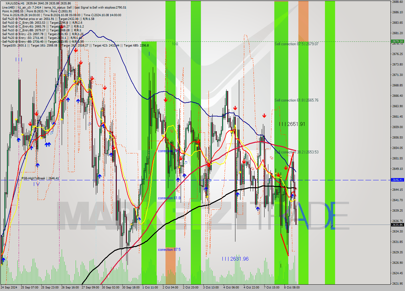Click the '30 Sep 02:00' time axis label
The image size is (405, 291).
coord(111,288)
